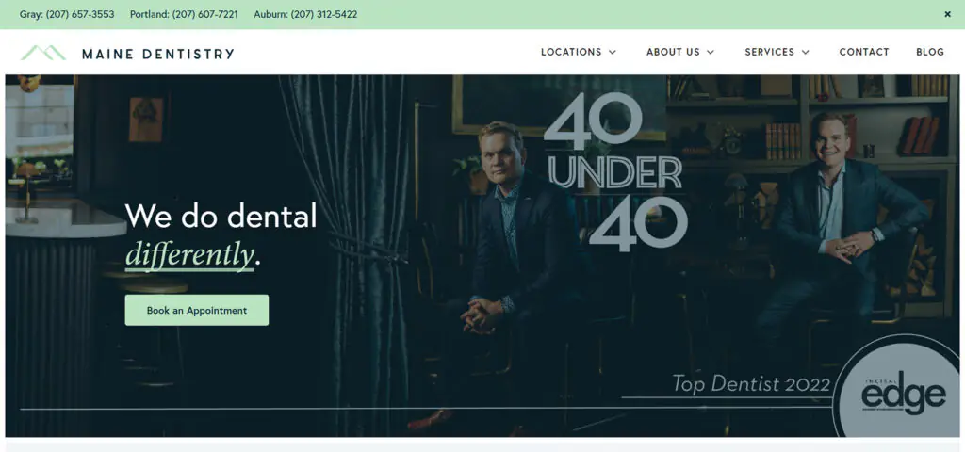The height and width of the screenshot is (452, 965).
Task: Click the Maine Dentistry mountain logo icon
Action: pyautogui.click(x=43, y=53)
